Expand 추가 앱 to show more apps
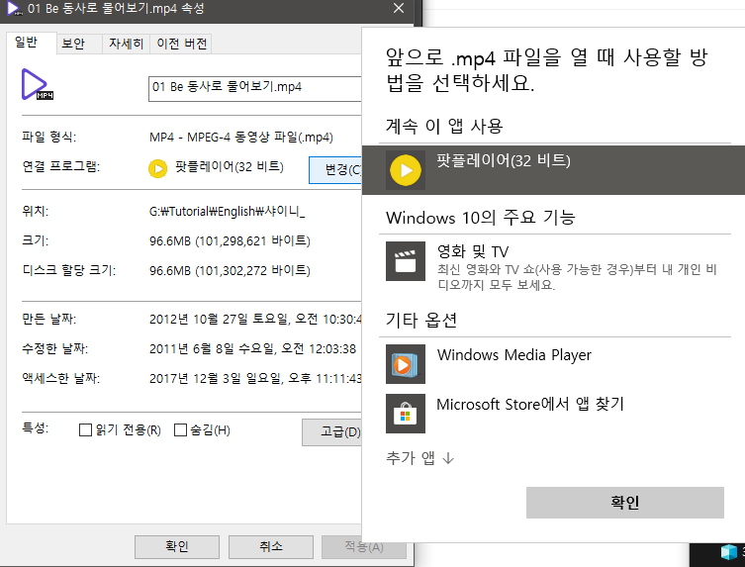 [x=420, y=458]
